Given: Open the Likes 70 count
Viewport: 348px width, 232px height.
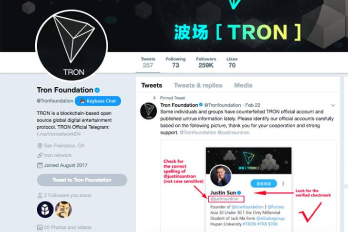Looking at the screenshot, I should tap(232, 62).
